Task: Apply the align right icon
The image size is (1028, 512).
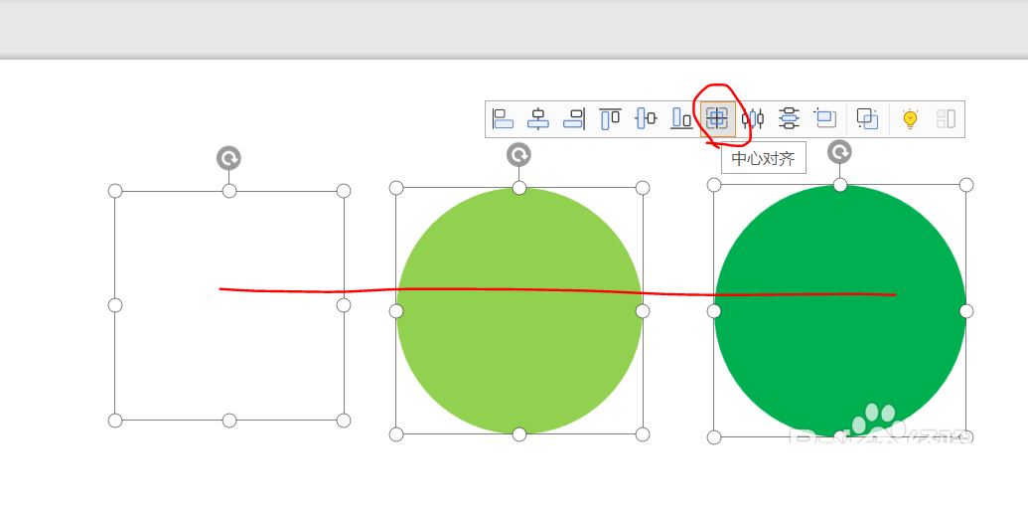Action: [574, 119]
